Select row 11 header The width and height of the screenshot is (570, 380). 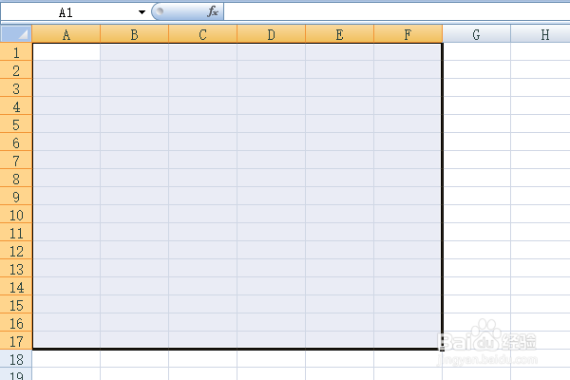tap(16, 233)
